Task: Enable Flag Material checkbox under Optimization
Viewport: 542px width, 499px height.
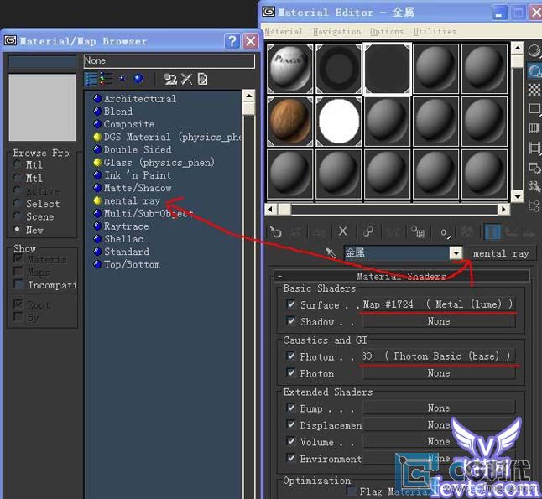Action: pos(352,491)
